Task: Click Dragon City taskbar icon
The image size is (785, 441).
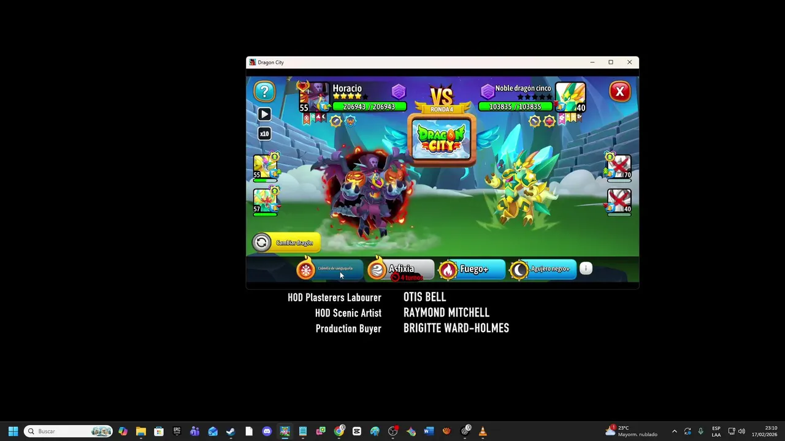Action: click(285, 431)
